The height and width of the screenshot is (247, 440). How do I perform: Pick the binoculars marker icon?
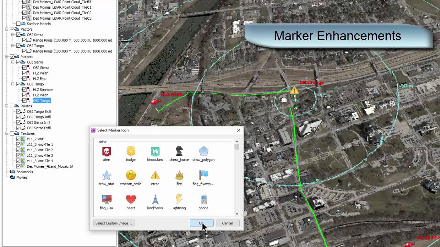[155, 151]
